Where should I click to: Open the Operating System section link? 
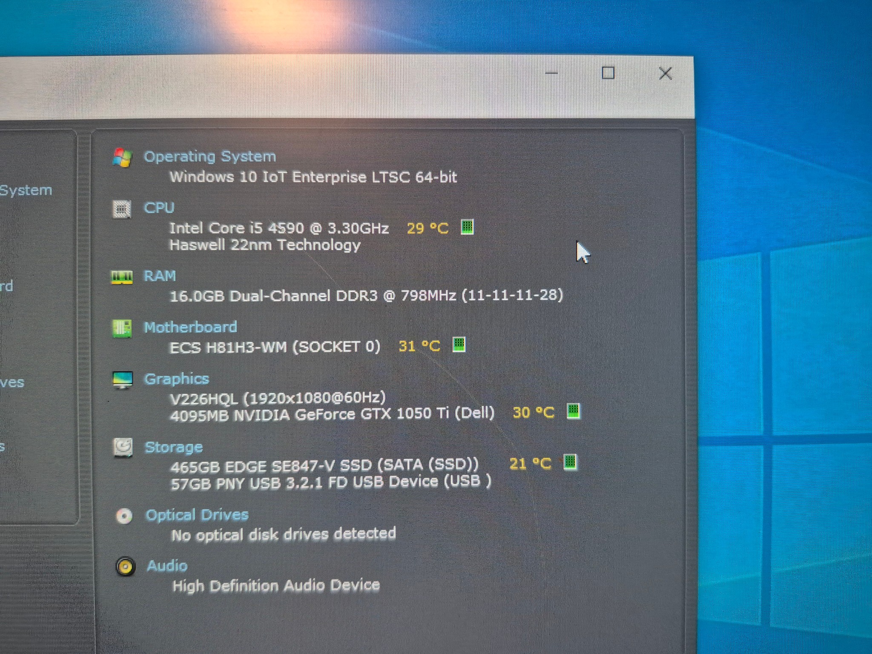point(210,157)
